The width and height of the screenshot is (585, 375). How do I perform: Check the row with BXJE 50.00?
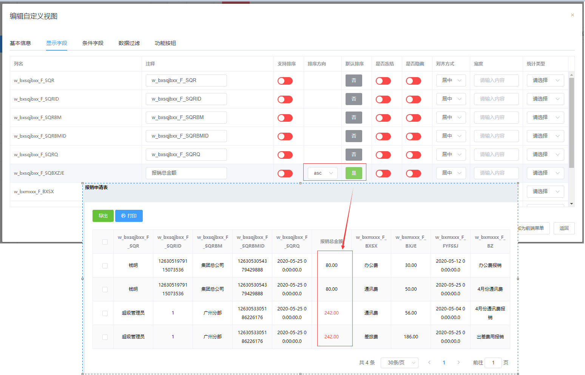(105, 290)
